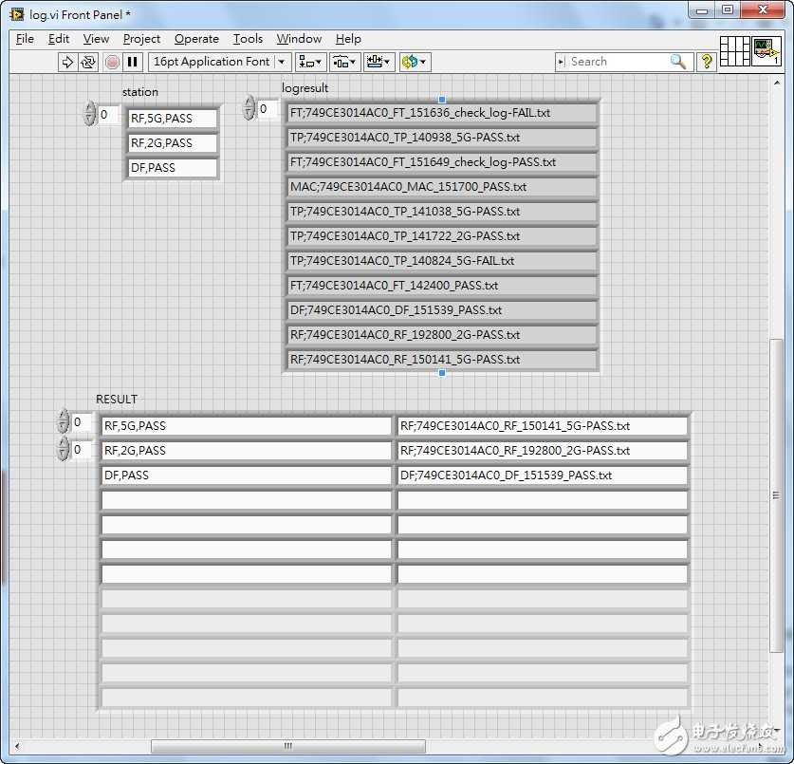Open the font dropdown arrow
794x764 pixels.
282,62
